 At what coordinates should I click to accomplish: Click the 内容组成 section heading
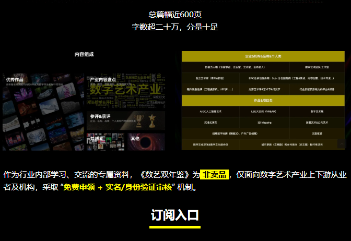[84, 54]
